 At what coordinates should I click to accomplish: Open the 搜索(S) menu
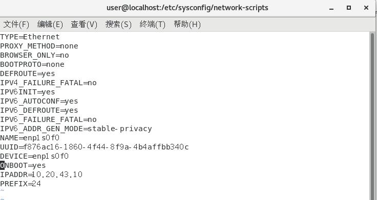click(x=118, y=24)
